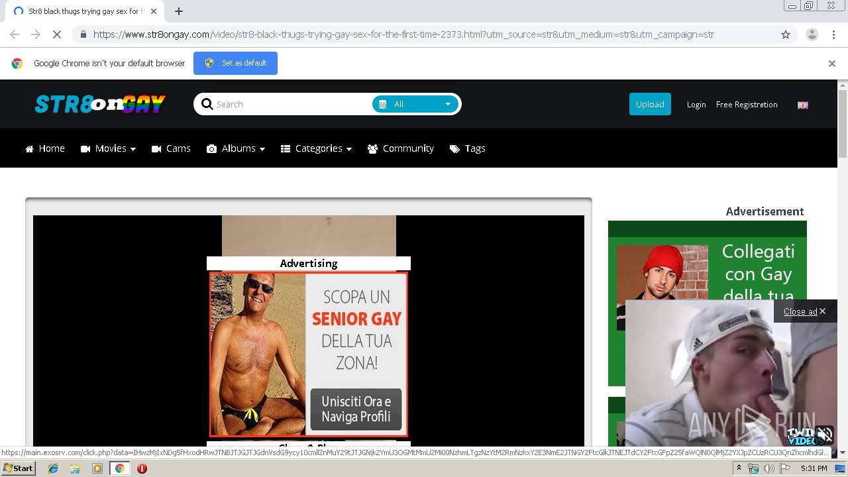Unmute the floating video ad

pyautogui.click(x=825, y=435)
